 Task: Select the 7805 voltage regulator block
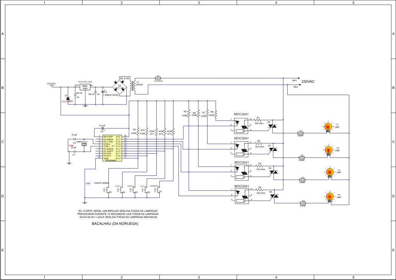pos(85,87)
